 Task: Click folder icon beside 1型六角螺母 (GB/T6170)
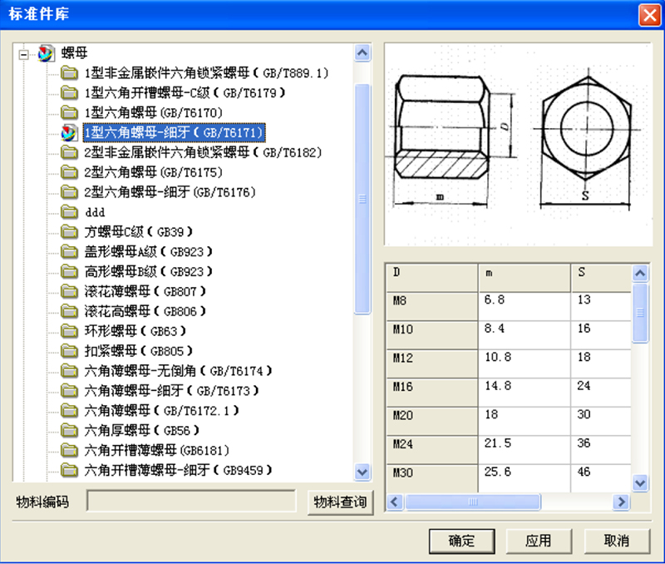tap(70, 112)
